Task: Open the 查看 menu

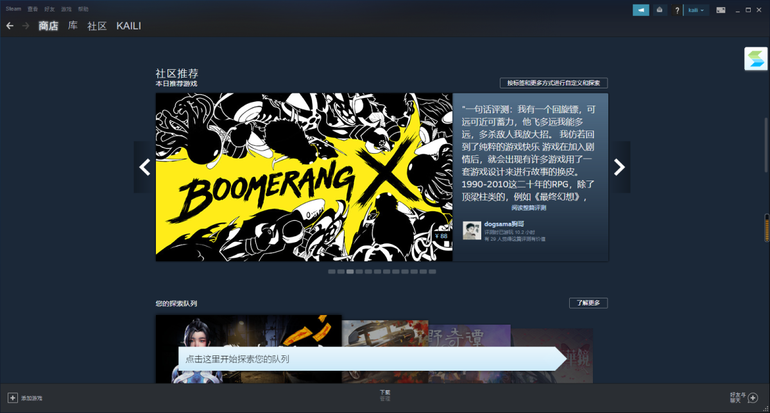Action: tap(33, 9)
